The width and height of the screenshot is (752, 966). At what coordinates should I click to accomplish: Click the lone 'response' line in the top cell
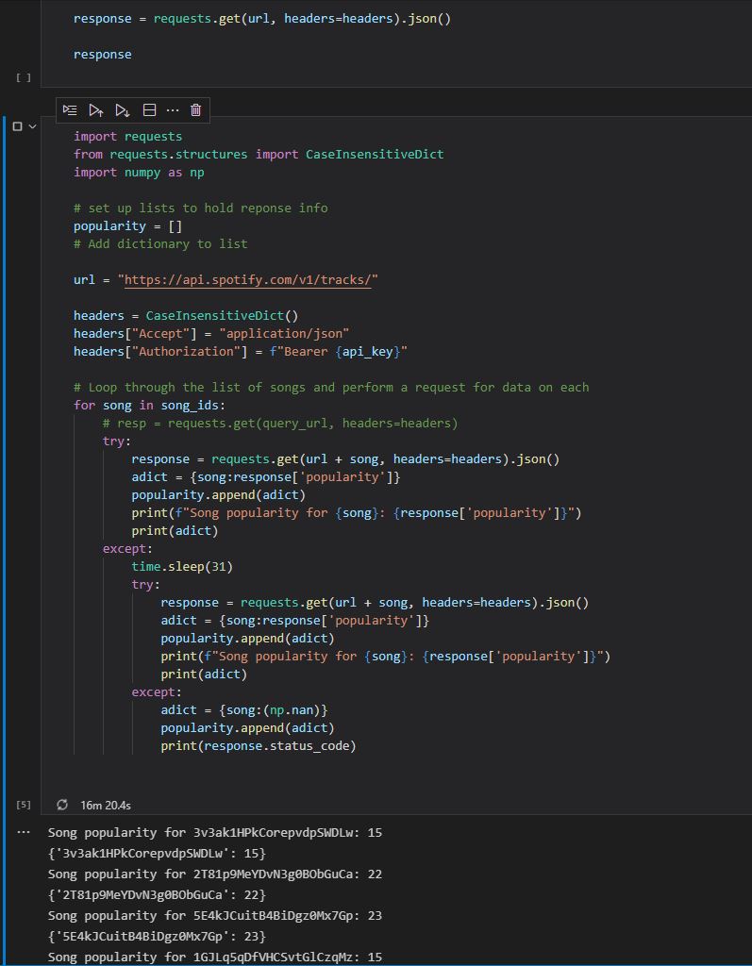click(x=102, y=54)
